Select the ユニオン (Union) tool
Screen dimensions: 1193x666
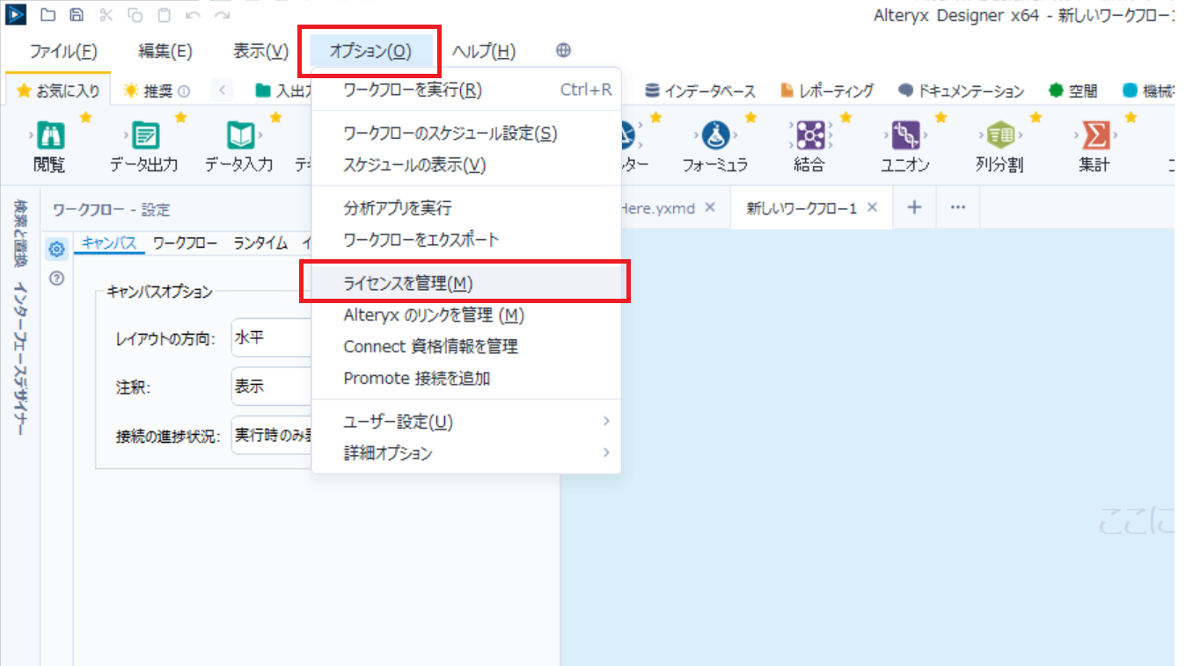point(905,141)
